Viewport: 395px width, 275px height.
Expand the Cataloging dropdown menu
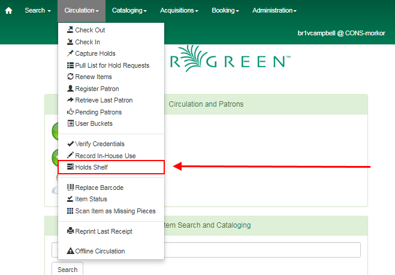click(128, 11)
